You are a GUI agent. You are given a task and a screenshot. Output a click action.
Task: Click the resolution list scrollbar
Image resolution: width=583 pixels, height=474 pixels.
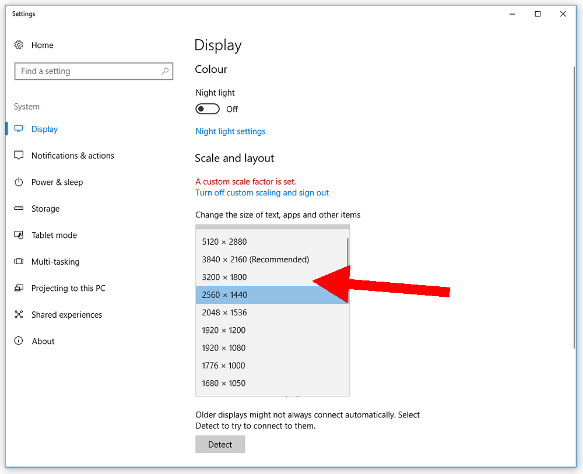click(x=348, y=253)
